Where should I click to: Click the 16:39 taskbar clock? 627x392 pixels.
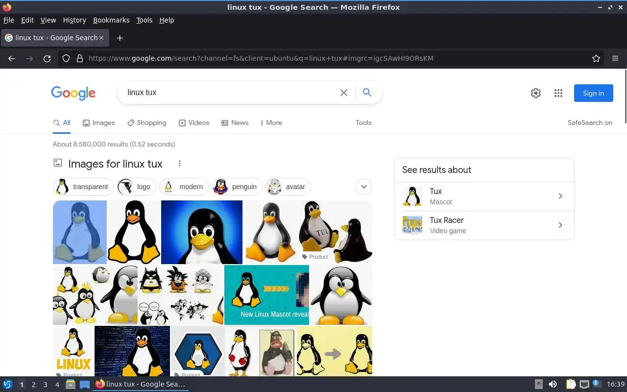click(x=615, y=384)
